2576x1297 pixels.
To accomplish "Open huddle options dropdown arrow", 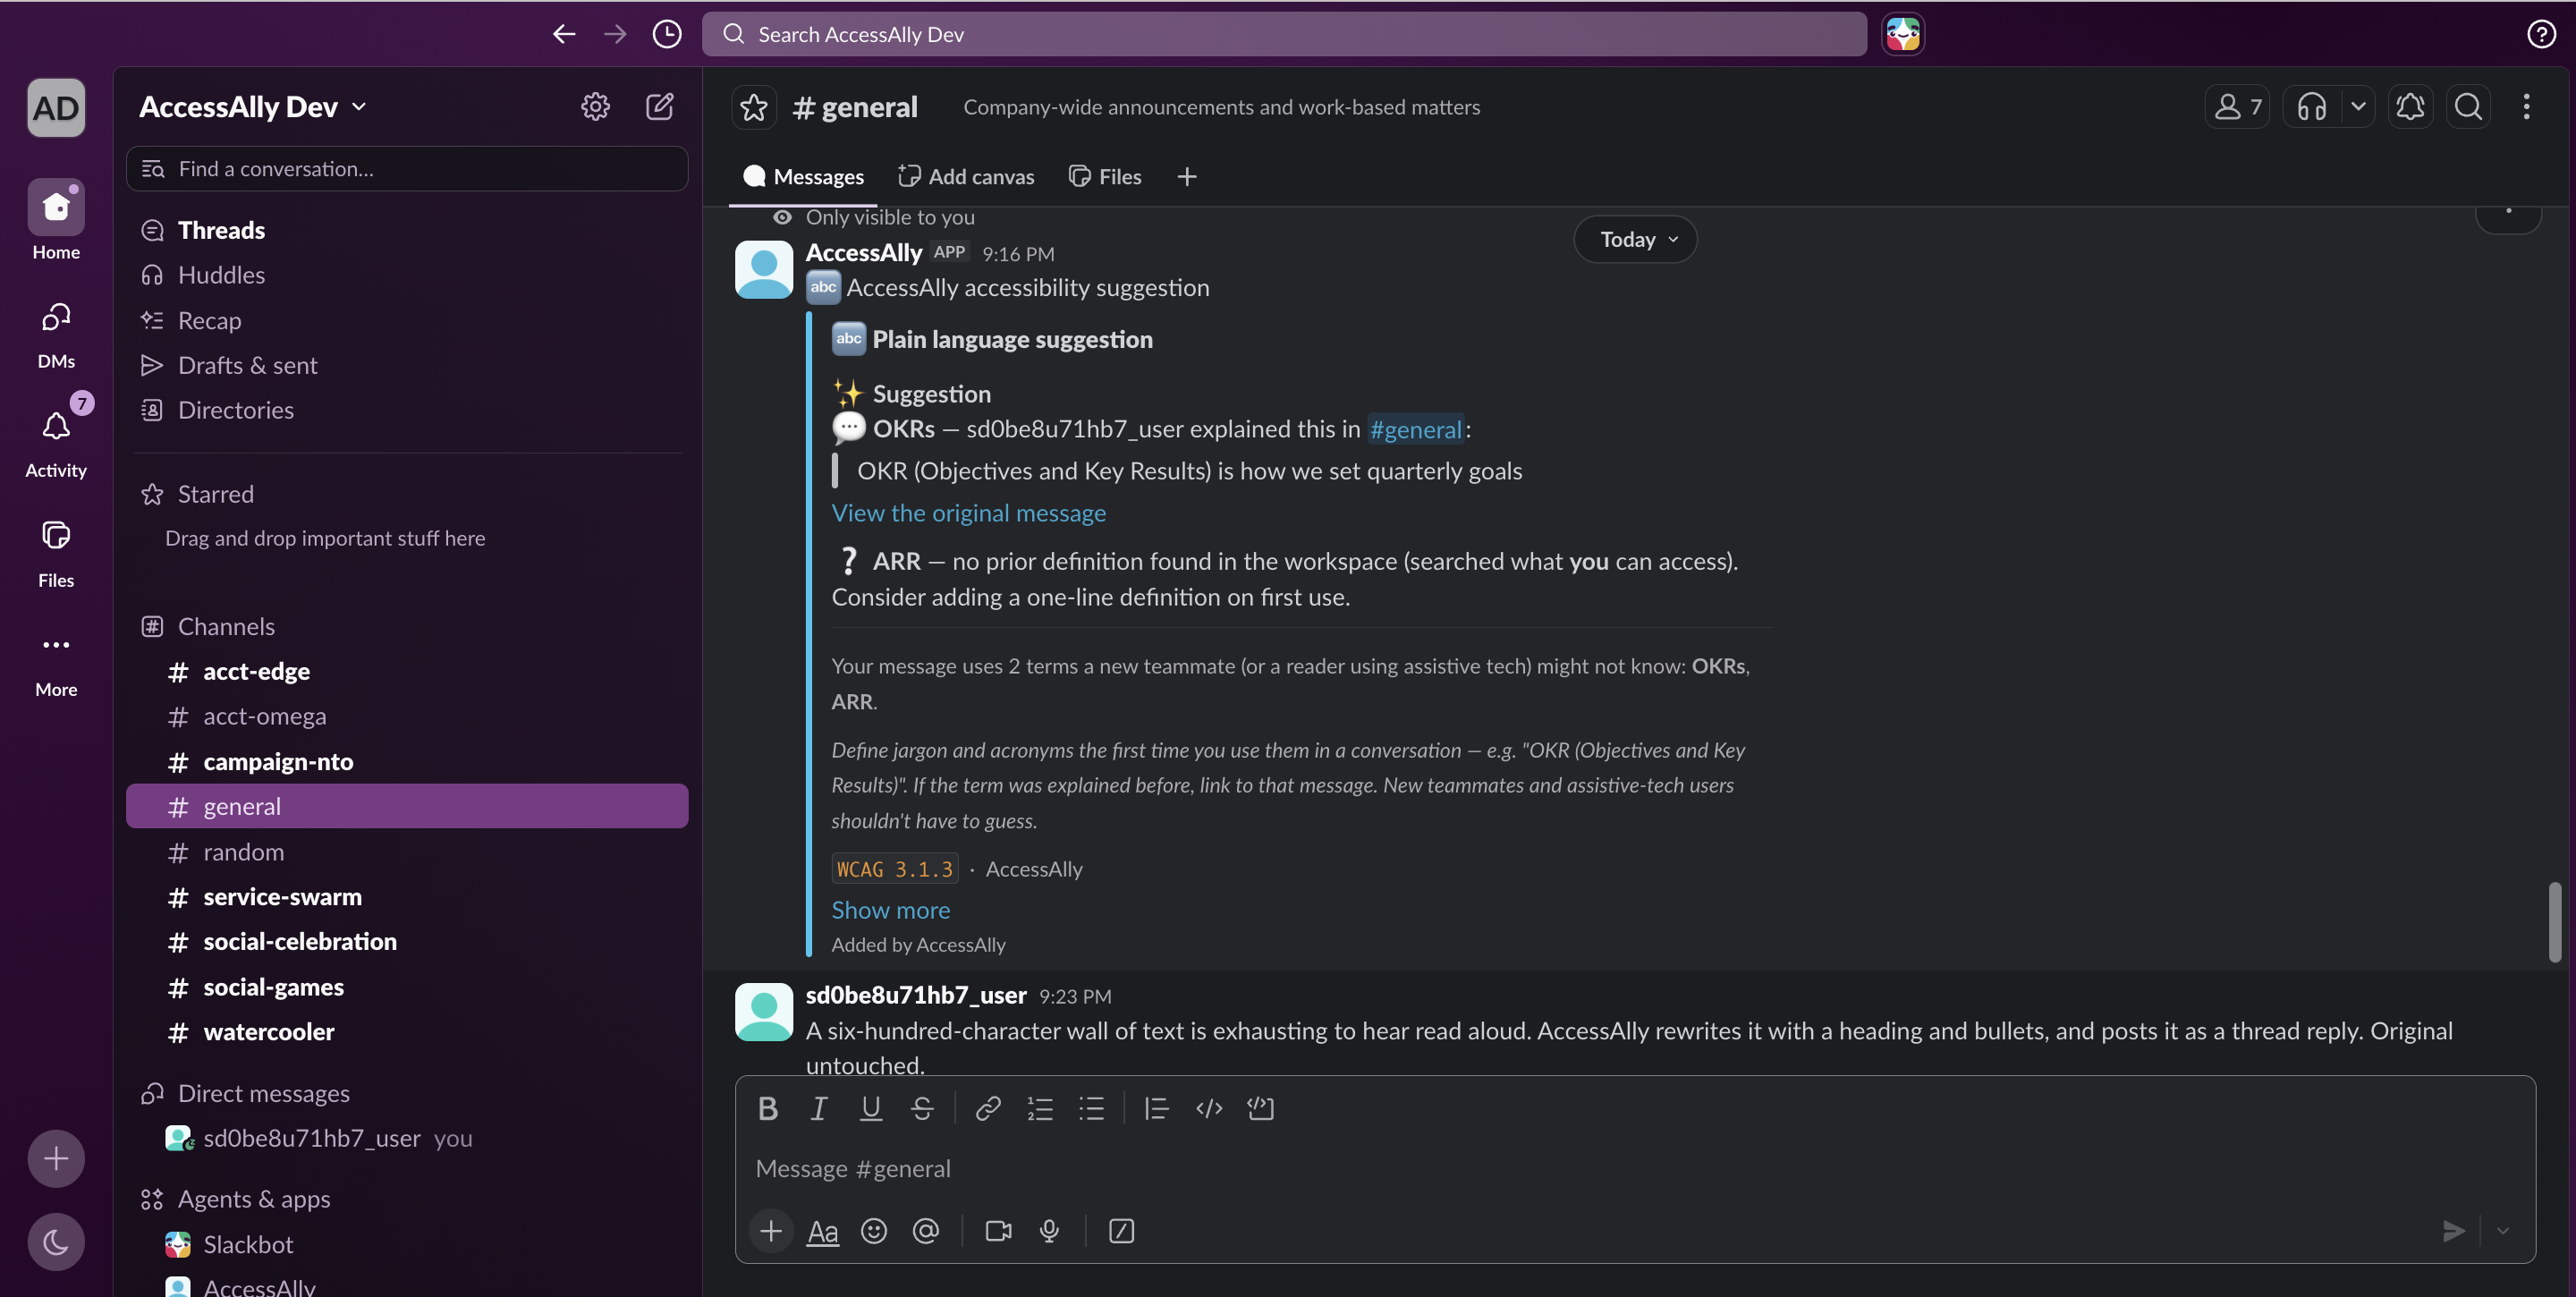I will 2357,106.
